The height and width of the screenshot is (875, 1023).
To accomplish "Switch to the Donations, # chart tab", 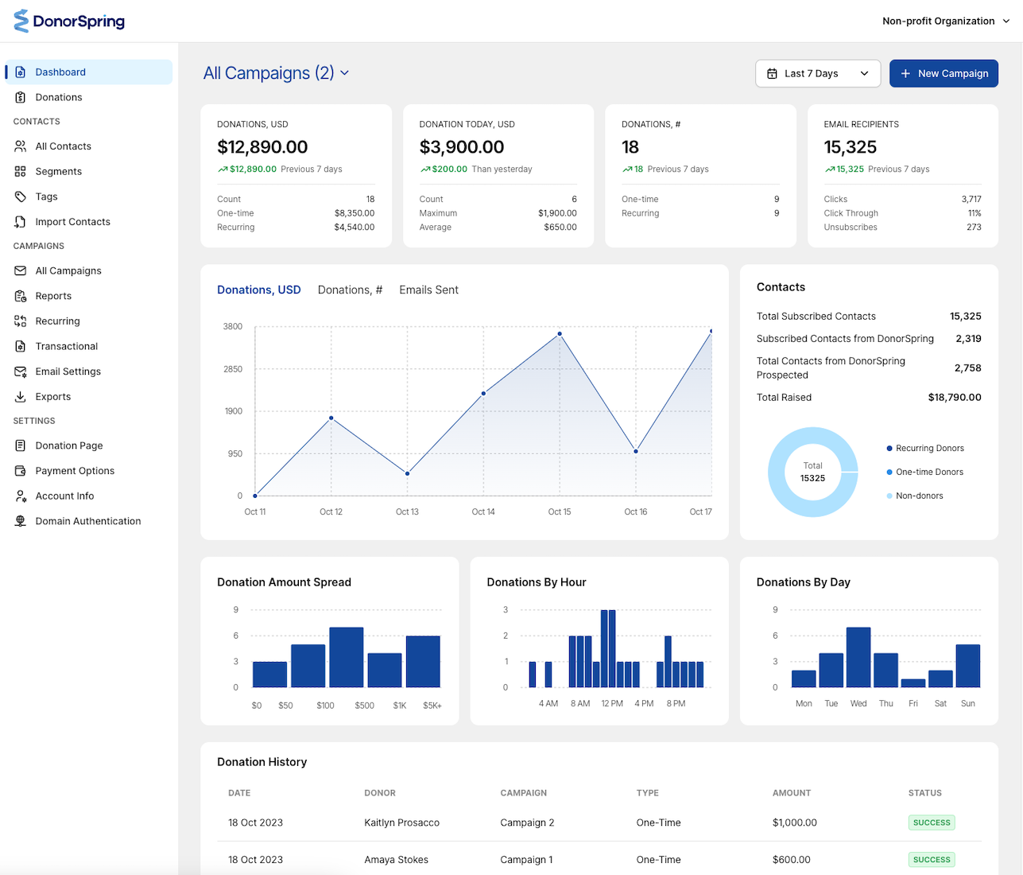I will tap(350, 290).
